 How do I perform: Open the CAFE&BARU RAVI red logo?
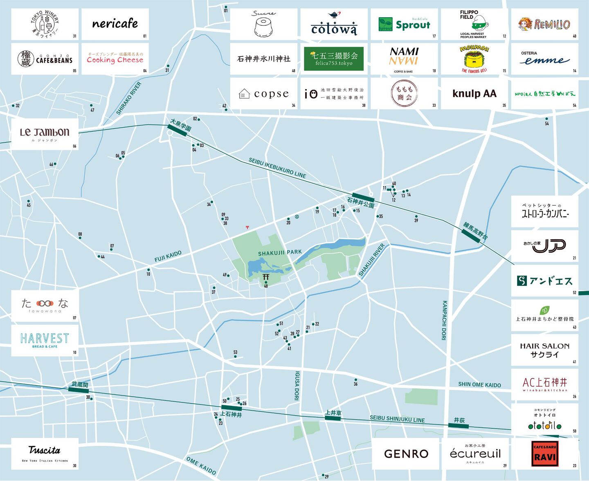(x=544, y=454)
